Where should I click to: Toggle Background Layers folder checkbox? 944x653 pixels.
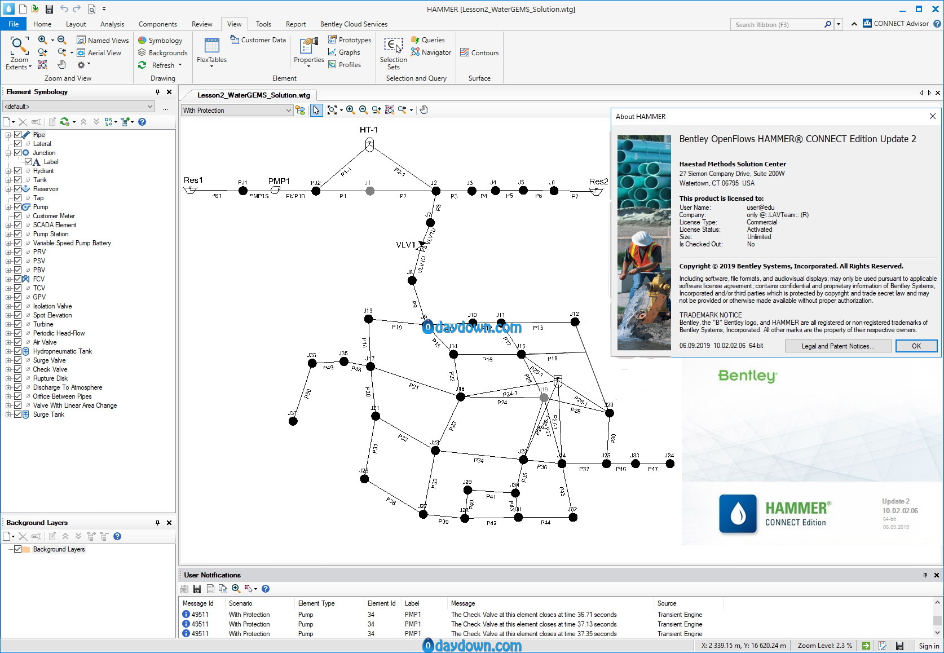[17, 549]
